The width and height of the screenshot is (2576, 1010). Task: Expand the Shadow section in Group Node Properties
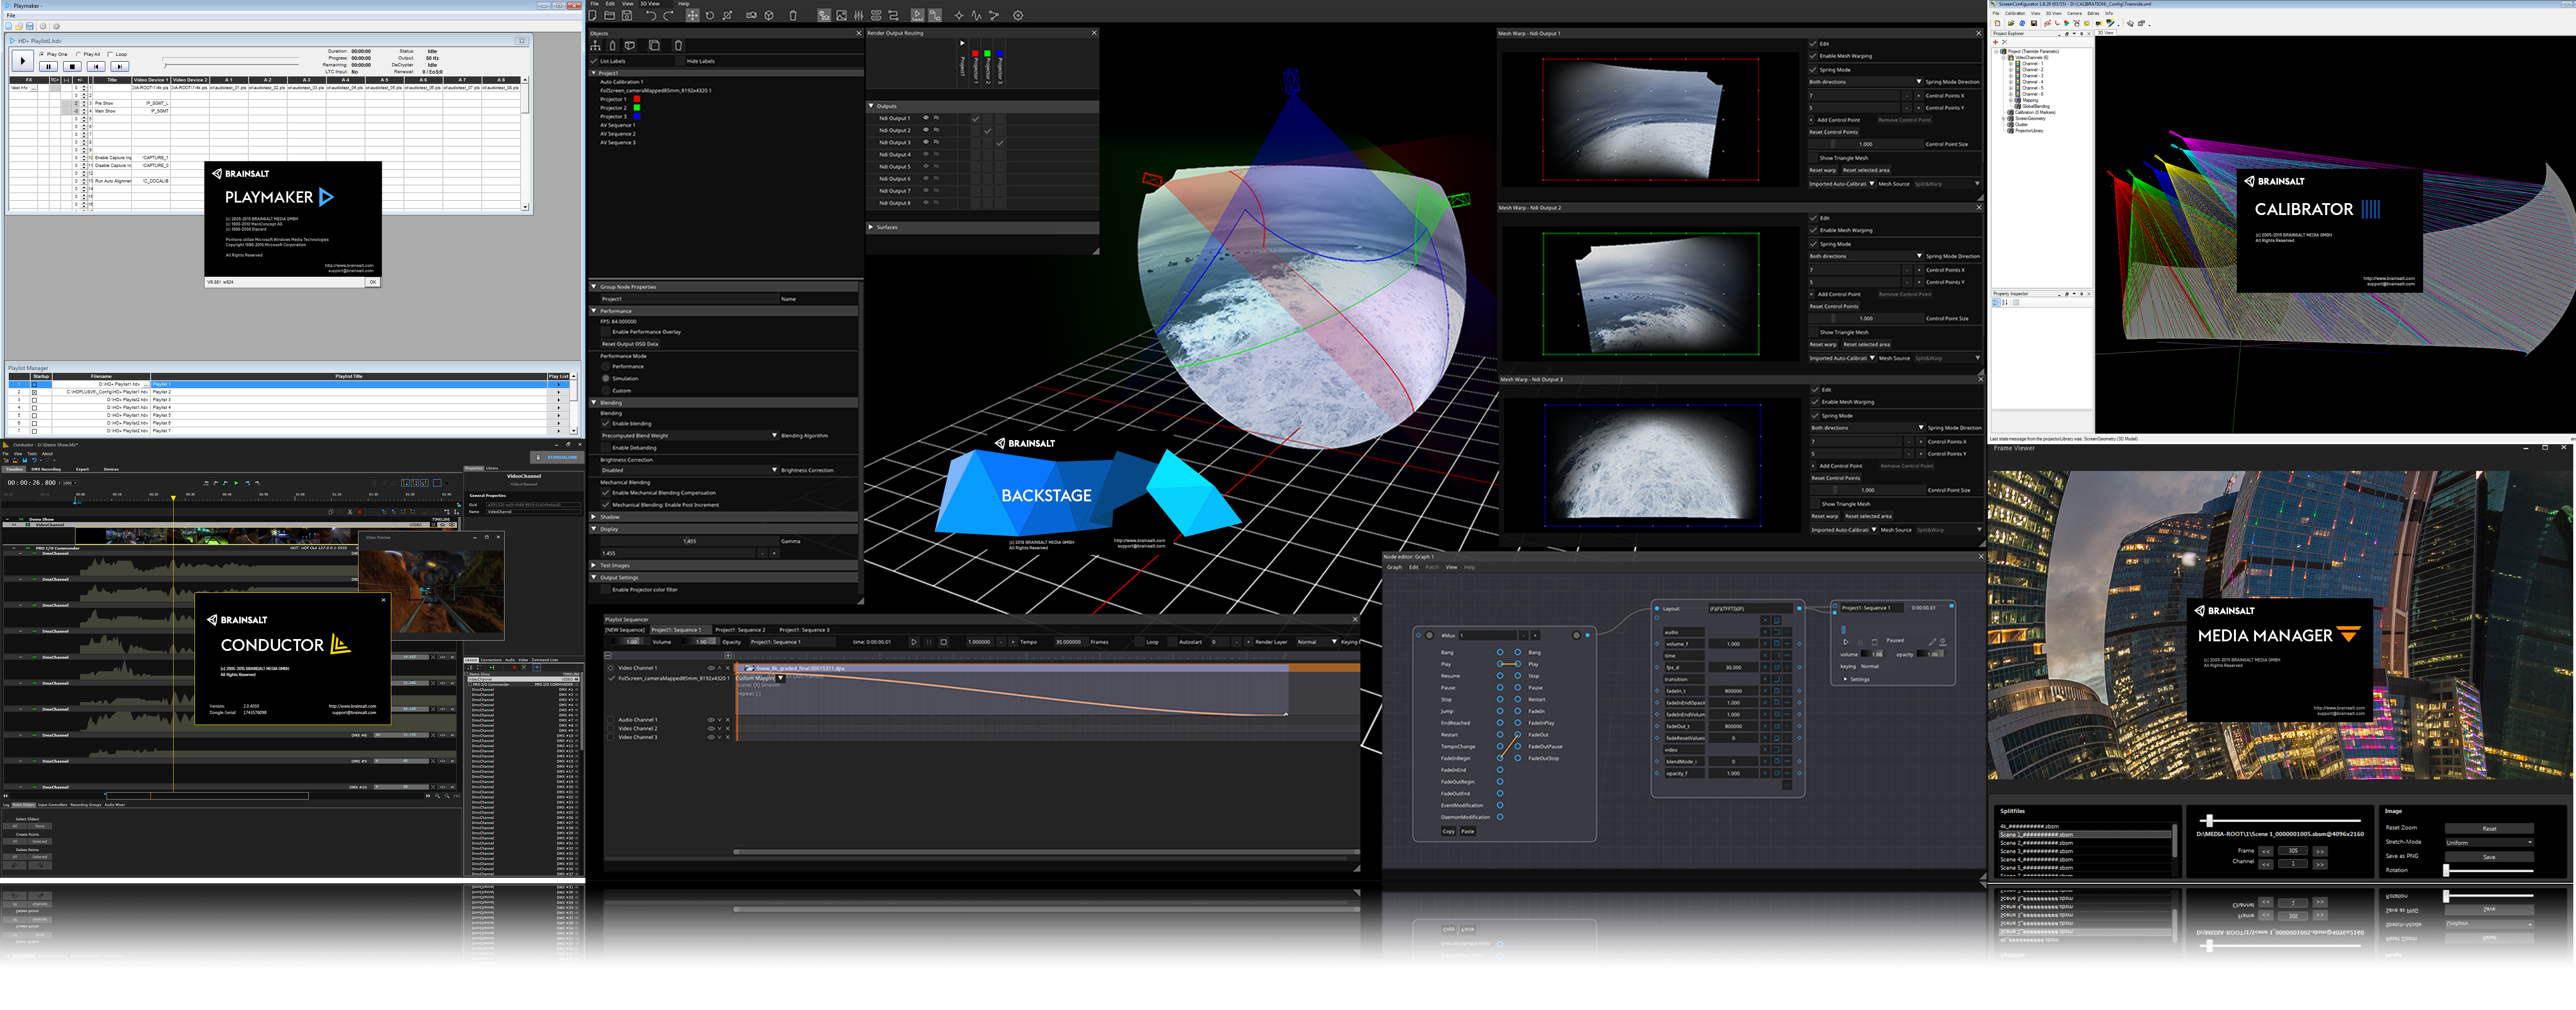pos(593,516)
